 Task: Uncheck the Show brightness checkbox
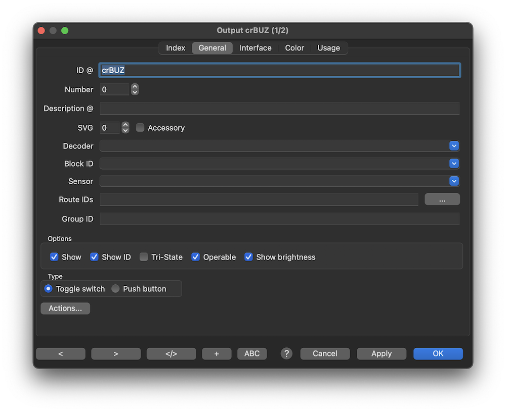(248, 257)
